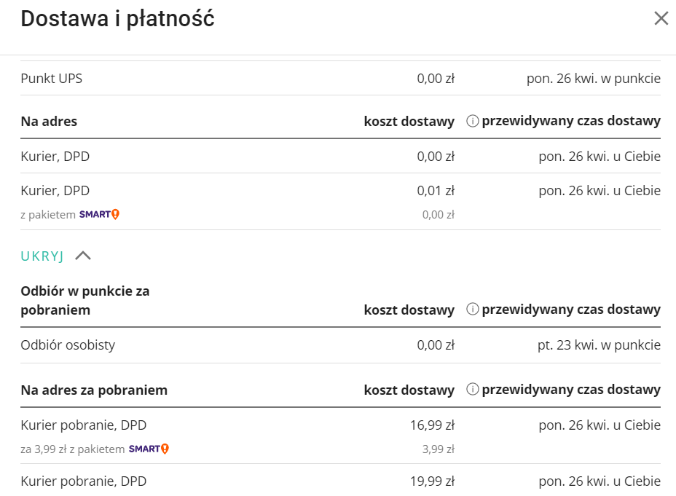676x496 pixels.
Task: Click the chevron arrow next to UKRYJ
Action: point(84,256)
